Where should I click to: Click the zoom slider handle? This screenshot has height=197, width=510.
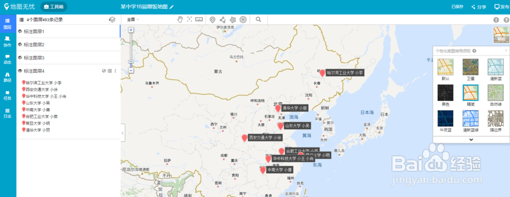pos(131,62)
